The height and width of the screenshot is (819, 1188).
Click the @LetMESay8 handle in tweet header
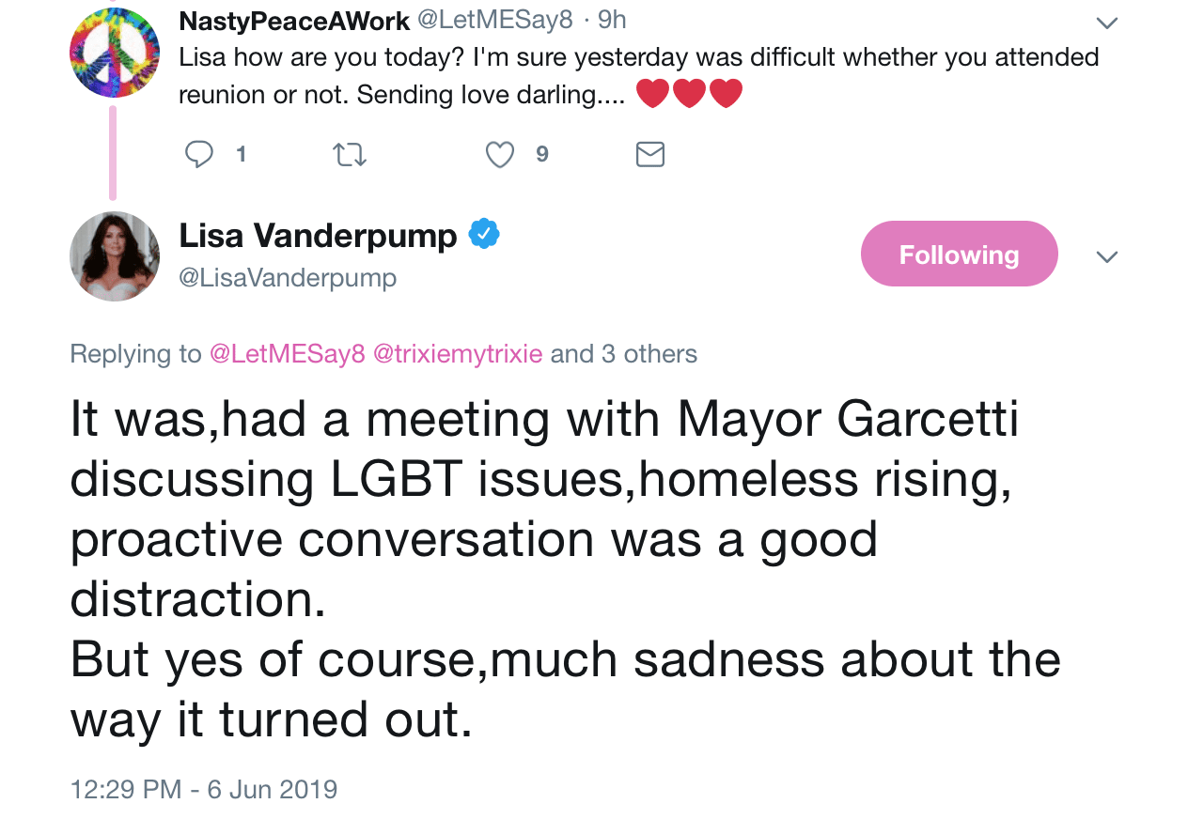(494, 20)
